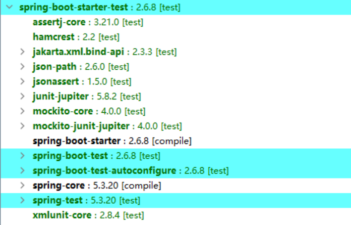Select mockito-core : 4.0.0 row
The image size is (351, 225).
(176, 111)
